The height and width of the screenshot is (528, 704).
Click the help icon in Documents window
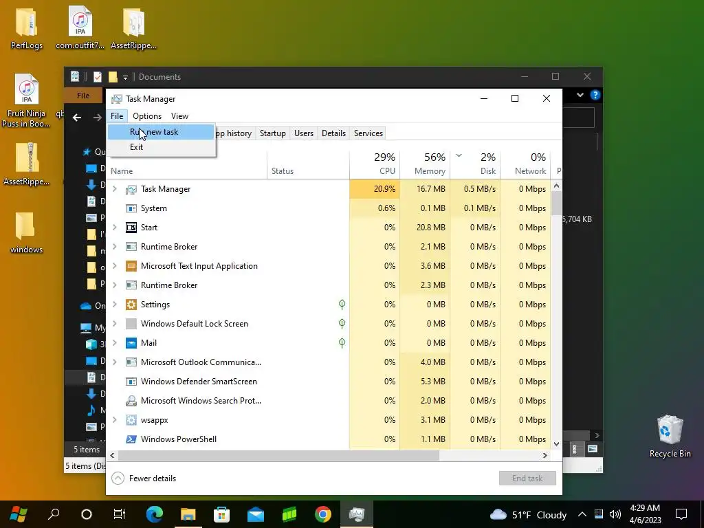595,95
